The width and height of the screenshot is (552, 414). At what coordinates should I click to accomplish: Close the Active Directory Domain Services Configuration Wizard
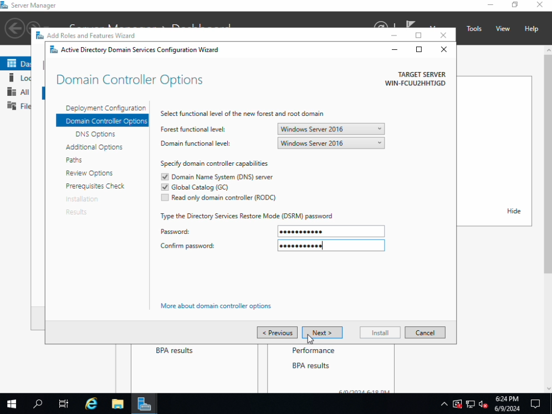[443, 49]
